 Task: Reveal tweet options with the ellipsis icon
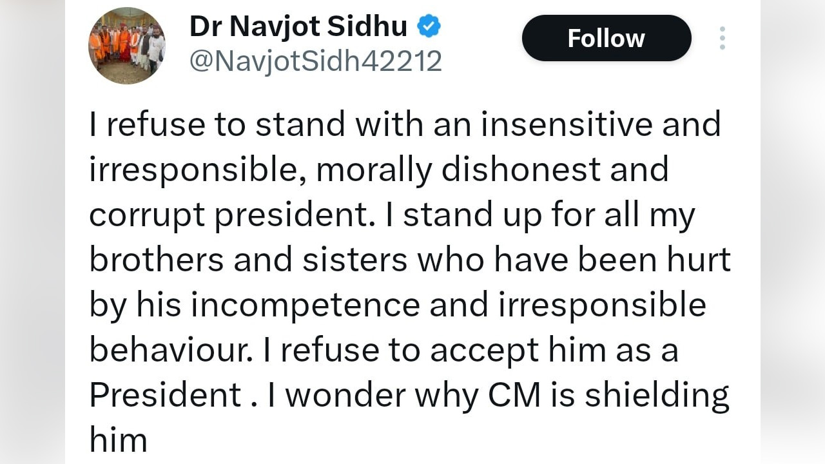(722, 38)
